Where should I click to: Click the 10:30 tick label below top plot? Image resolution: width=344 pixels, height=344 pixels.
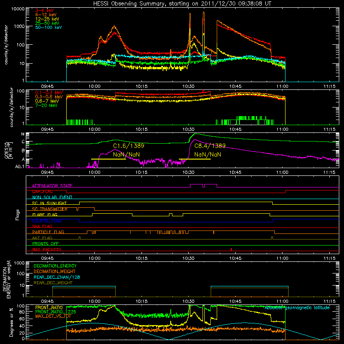(188, 86)
